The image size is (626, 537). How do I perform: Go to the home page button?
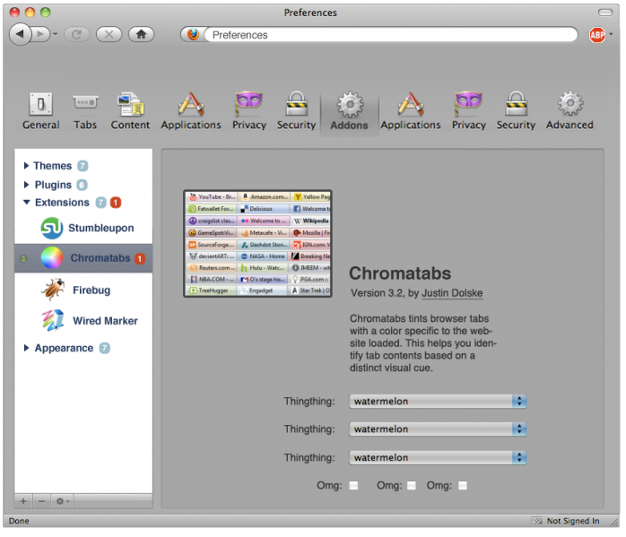[x=141, y=35]
